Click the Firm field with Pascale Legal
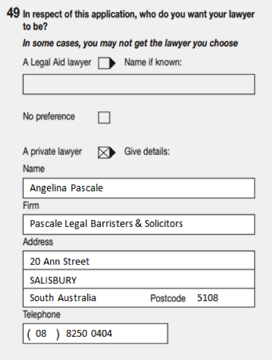272x360 pixels. point(139,225)
